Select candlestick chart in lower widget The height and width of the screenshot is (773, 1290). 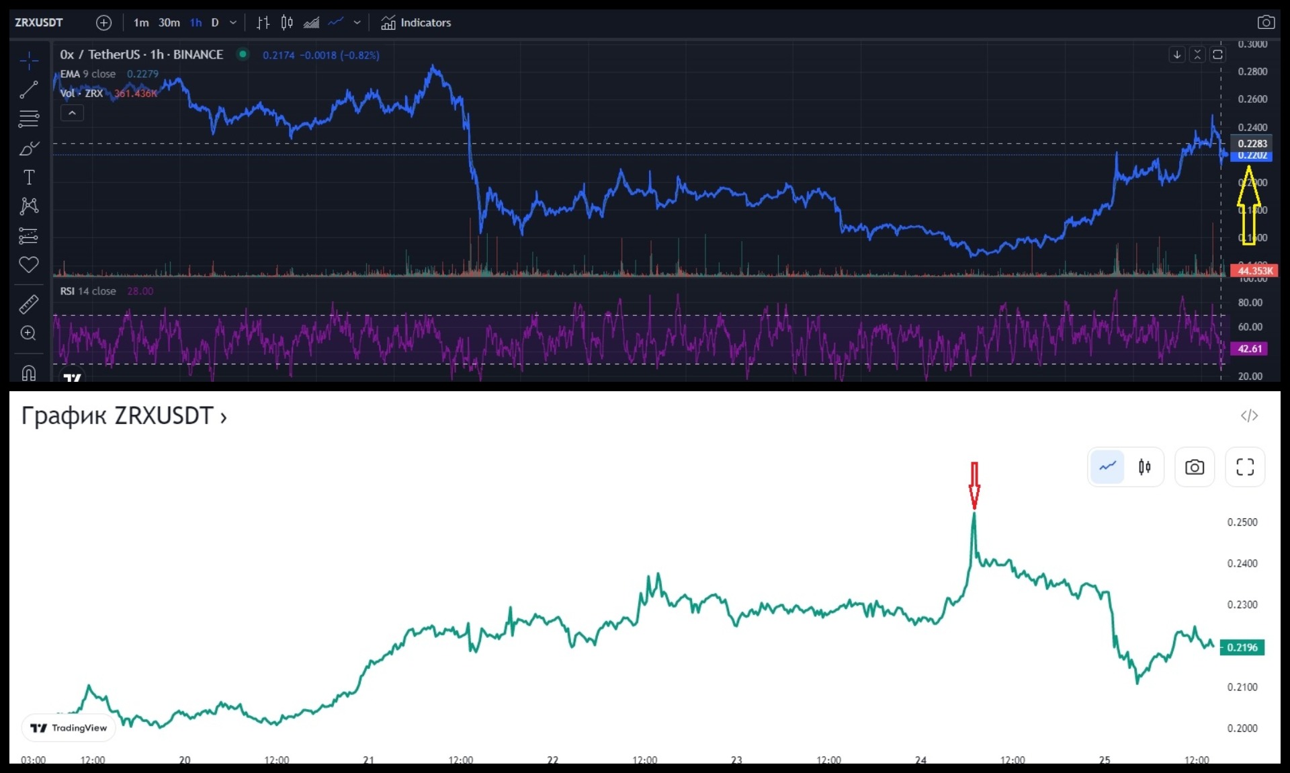pos(1144,466)
